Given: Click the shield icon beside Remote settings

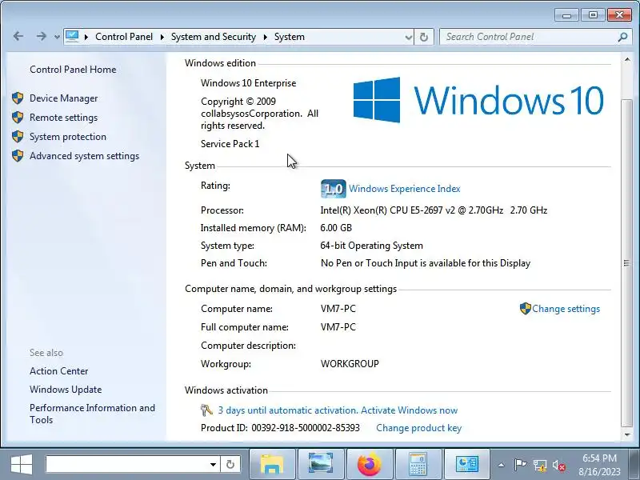Looking at the screenshot, I should click(x=18, y=118).
